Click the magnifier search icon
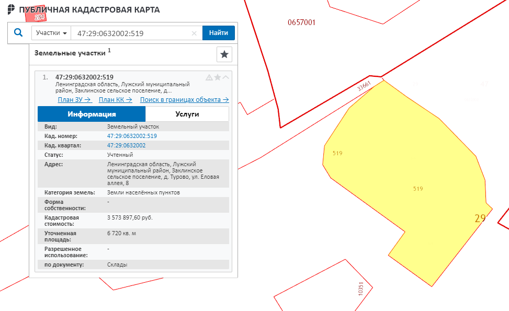 [18, 33]
